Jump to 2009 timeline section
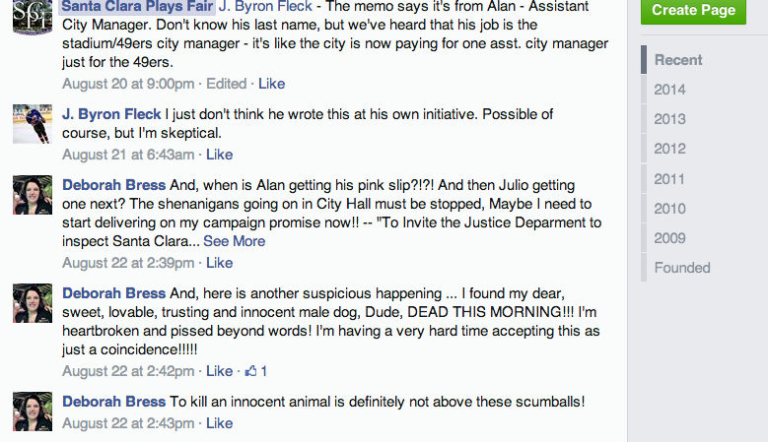Viewport: 768px width, 442px height. click(x=669, y=238)
